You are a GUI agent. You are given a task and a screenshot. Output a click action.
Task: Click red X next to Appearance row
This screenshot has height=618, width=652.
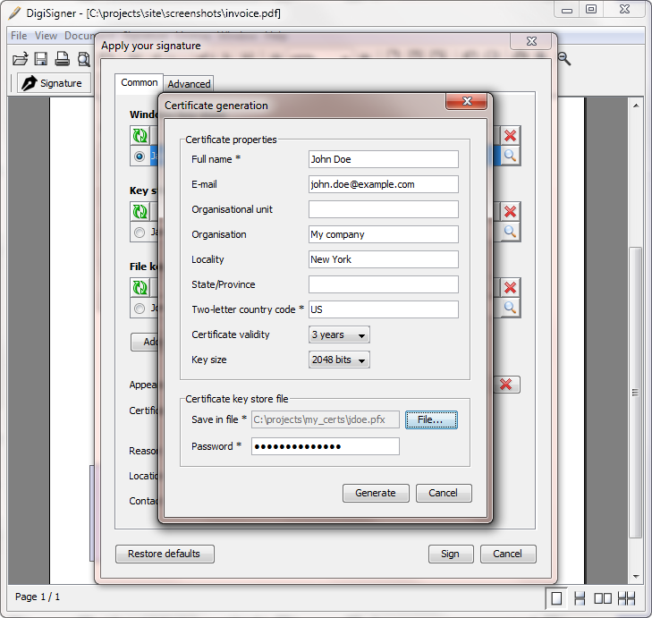tap(506, 385)
